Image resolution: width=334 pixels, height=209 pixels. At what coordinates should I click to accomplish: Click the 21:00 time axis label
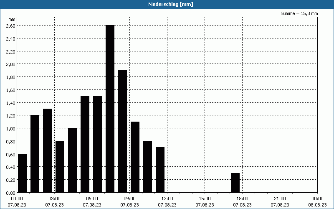pyautogui.click(x=280, y=199)
